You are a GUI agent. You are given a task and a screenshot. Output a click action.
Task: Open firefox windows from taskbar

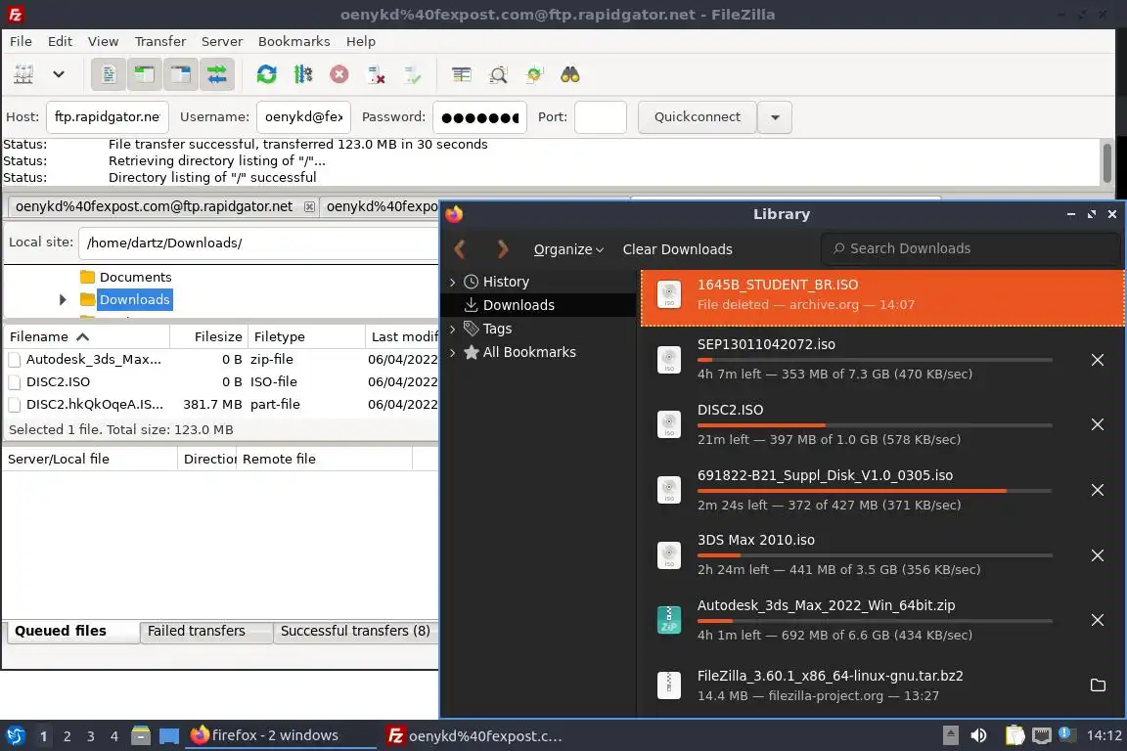[281, 735]
